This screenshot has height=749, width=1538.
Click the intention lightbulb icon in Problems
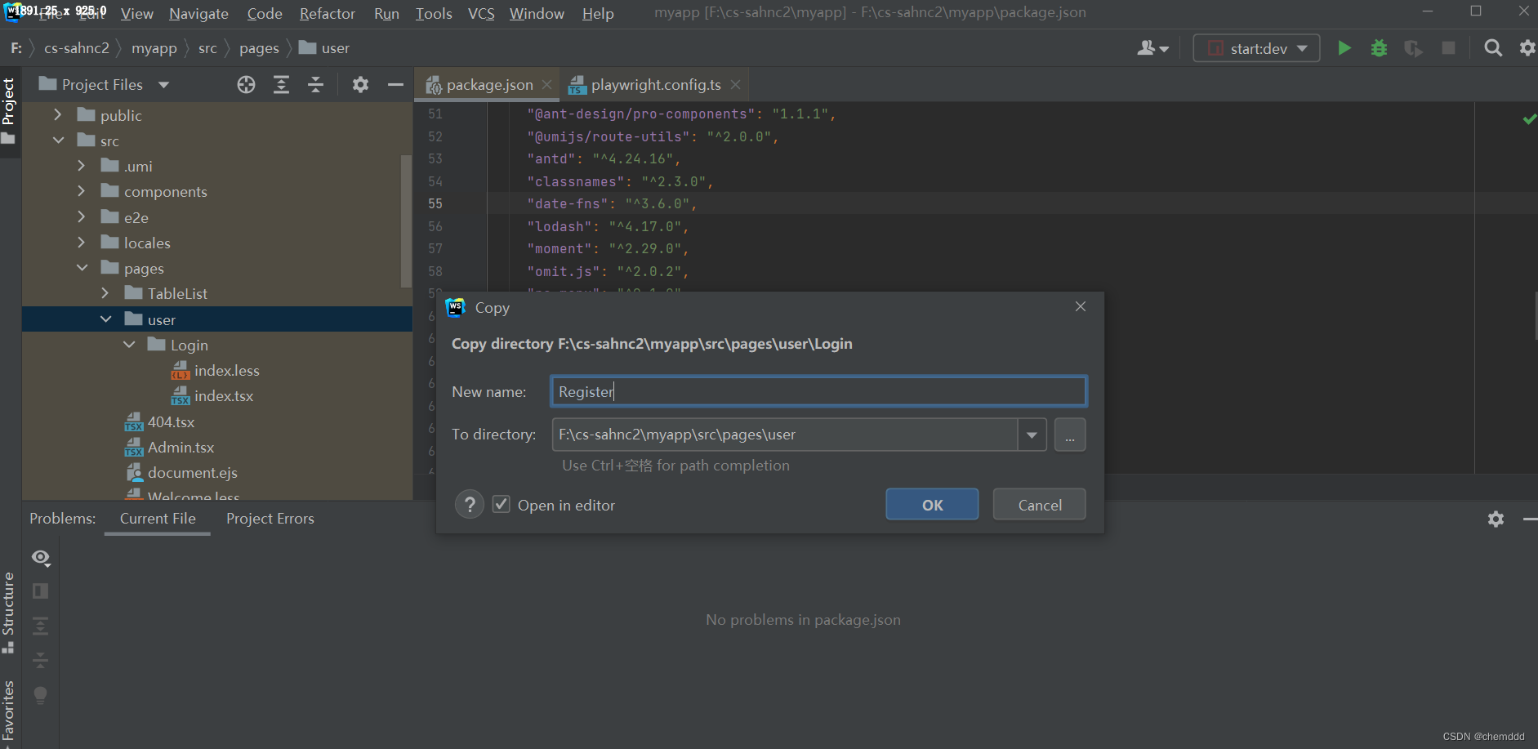pyautogui.click(x=40, y=695)
